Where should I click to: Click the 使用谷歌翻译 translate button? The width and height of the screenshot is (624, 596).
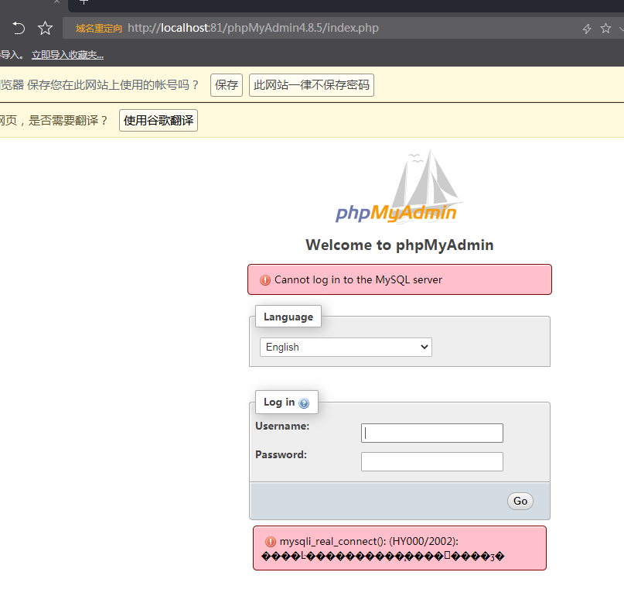[x=159, y=120]
